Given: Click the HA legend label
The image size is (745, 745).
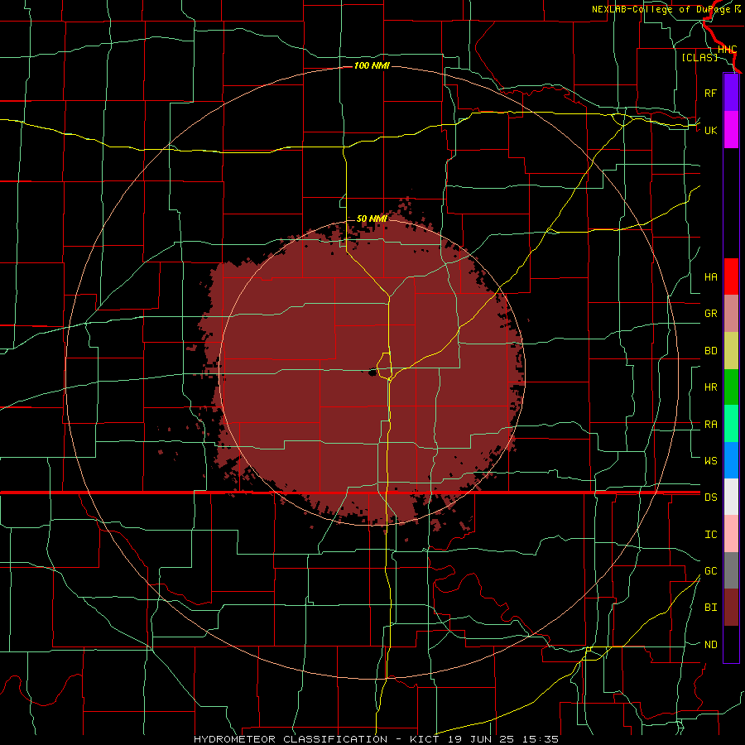Looking at the screenshot, I should (710, 277).
